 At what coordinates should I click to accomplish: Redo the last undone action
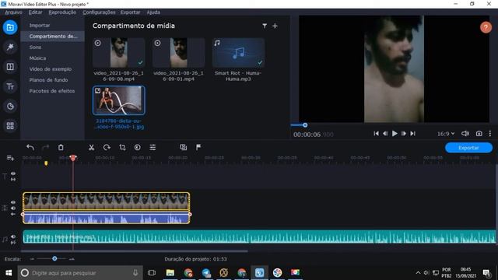46,147
